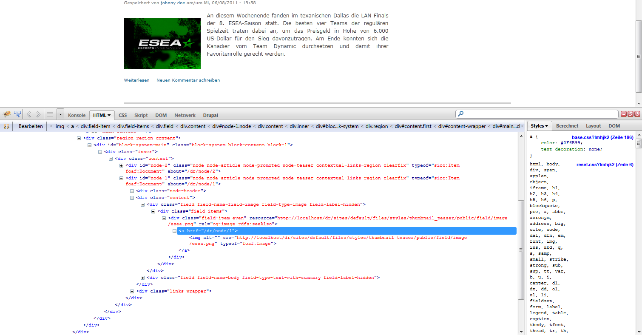642x335 pixels.
Task: Deactivate Firebug with the power icon
Action: pos(637,114)
